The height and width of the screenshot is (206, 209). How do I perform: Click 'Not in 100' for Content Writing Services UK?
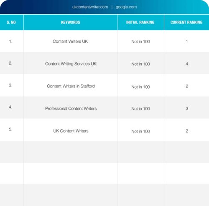coord(140,64)
